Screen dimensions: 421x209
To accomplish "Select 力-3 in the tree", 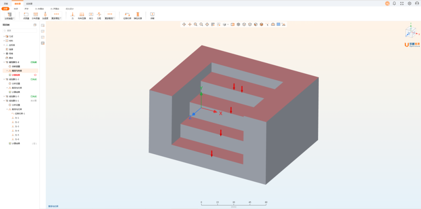I will pyautogui.click(x=16, y=126).
